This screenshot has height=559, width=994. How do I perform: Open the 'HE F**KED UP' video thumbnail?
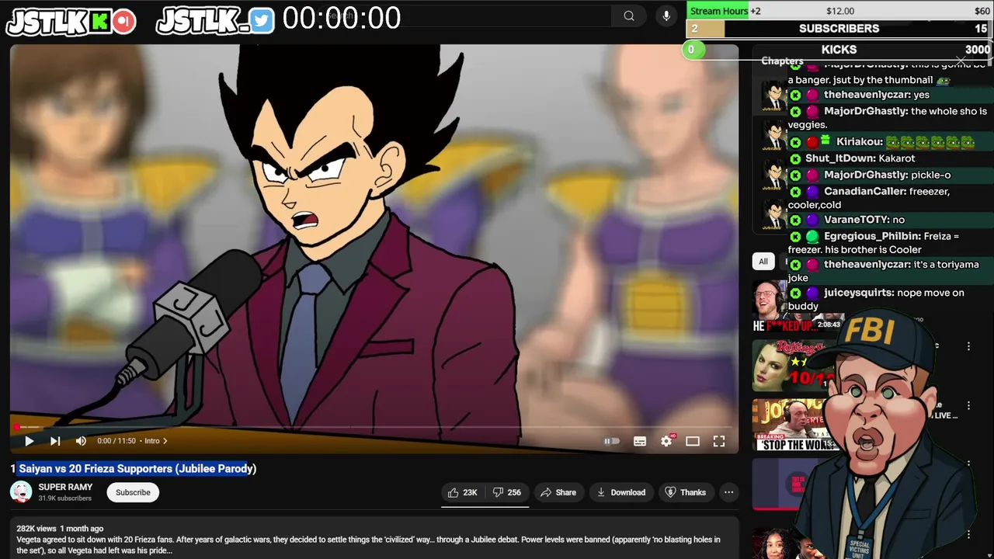click(796, 307)
